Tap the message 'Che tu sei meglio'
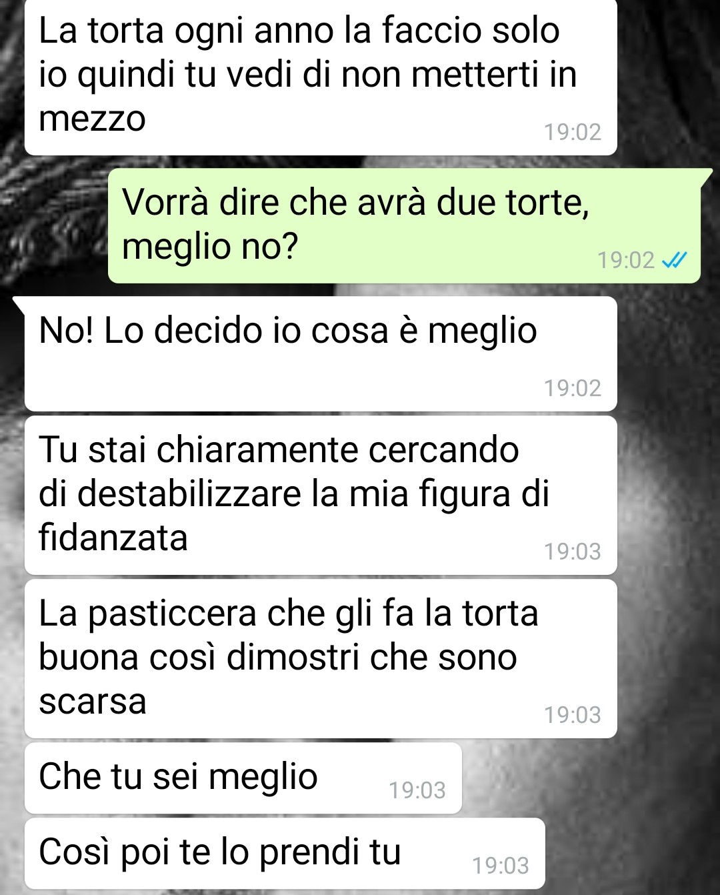The height and width of the screenshot is (895, 720). tap(243, 778)
